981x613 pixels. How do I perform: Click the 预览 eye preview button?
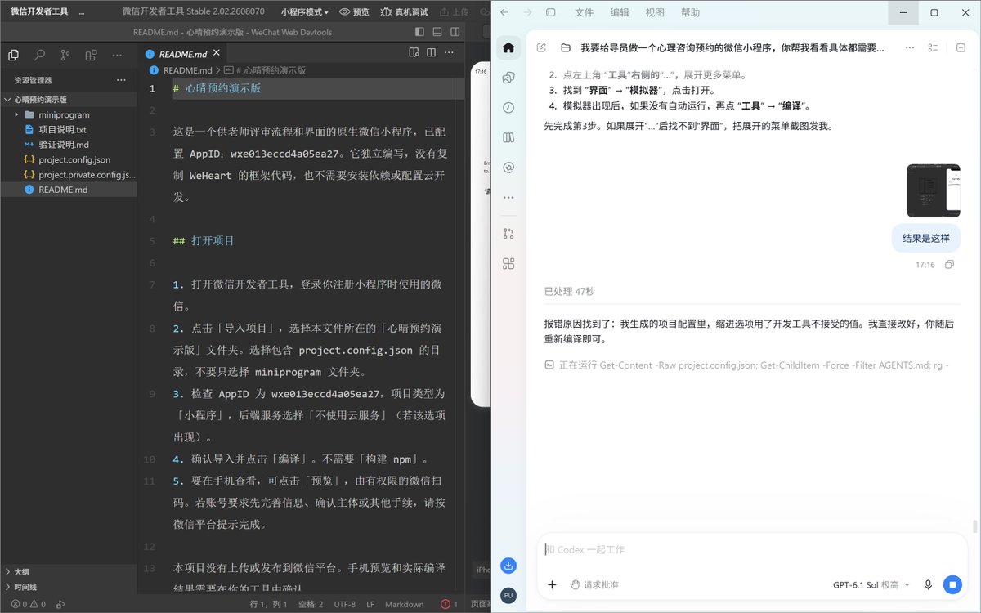(354, 12)
